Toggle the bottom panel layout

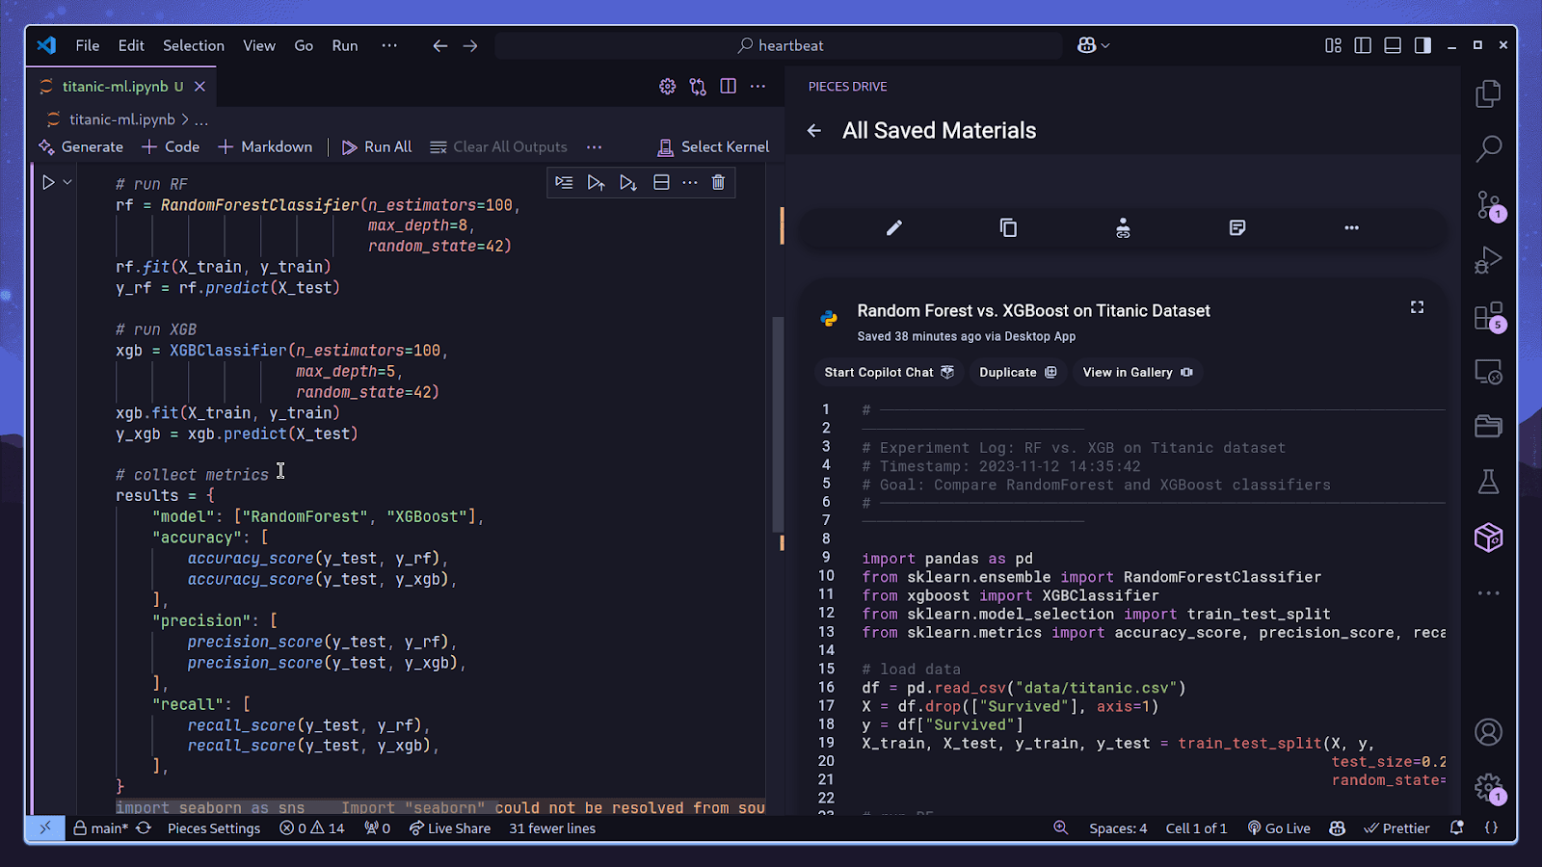[x=1393, y=45]
